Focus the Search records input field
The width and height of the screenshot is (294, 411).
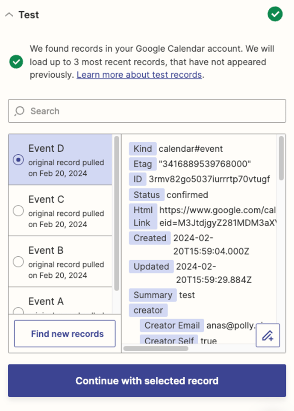point(154,111)
